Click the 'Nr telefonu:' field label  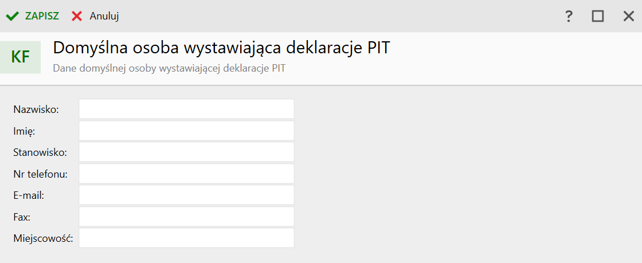40,174
